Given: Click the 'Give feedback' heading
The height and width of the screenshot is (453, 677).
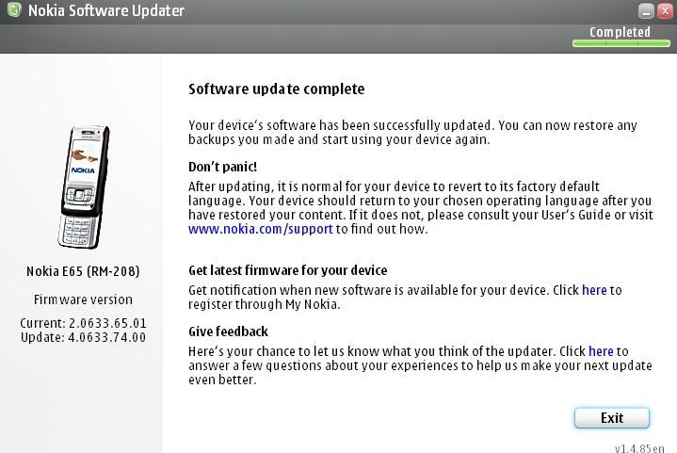Looking at the screenshot, I should click(x=228, y=332).
